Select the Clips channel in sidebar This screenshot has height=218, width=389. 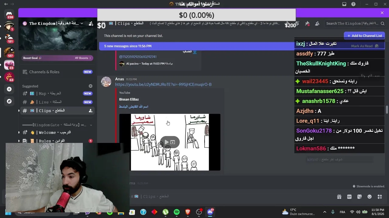coord(57,111)
